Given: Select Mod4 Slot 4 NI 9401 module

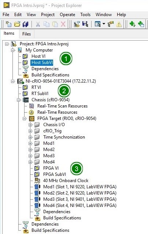Looking at the screenshot, I should tap(80, 205).
